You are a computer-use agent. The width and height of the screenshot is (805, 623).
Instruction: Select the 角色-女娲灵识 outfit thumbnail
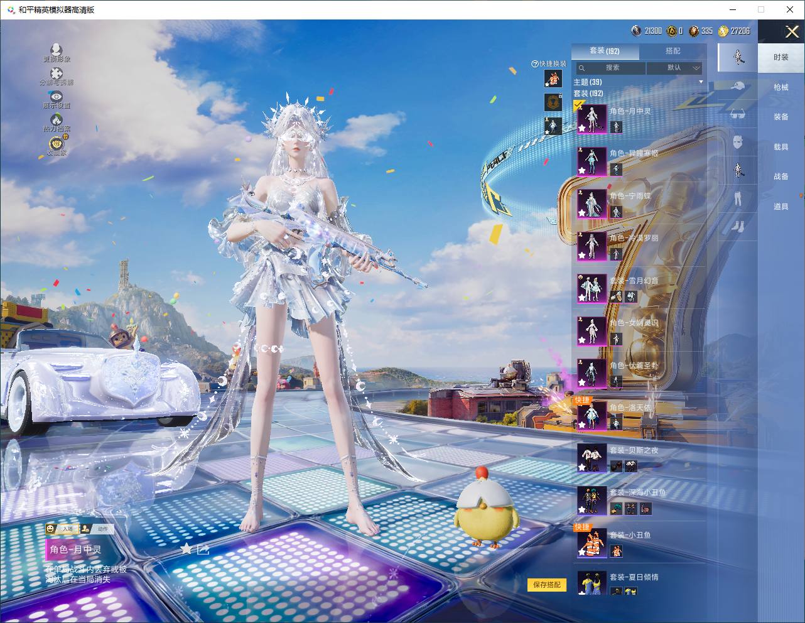click(592, 331)
